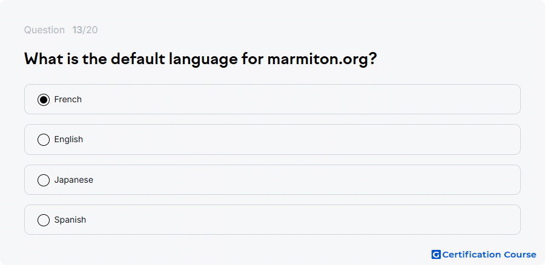Click inside the Japanese option card
Viewport: 545px width, 265px height.
272,180
